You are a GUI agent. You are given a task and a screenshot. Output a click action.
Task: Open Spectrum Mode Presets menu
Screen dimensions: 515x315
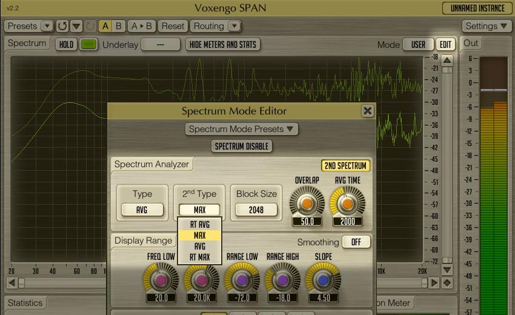point(241,129)
